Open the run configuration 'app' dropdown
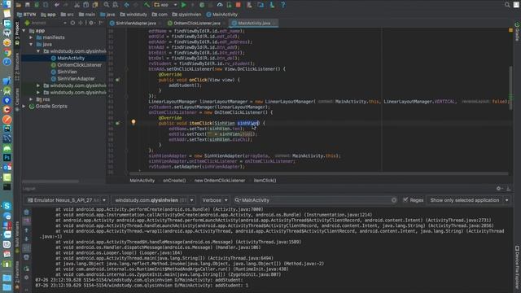Image resolution: width=521 pixels, height=293 pixels. [165, 5]
